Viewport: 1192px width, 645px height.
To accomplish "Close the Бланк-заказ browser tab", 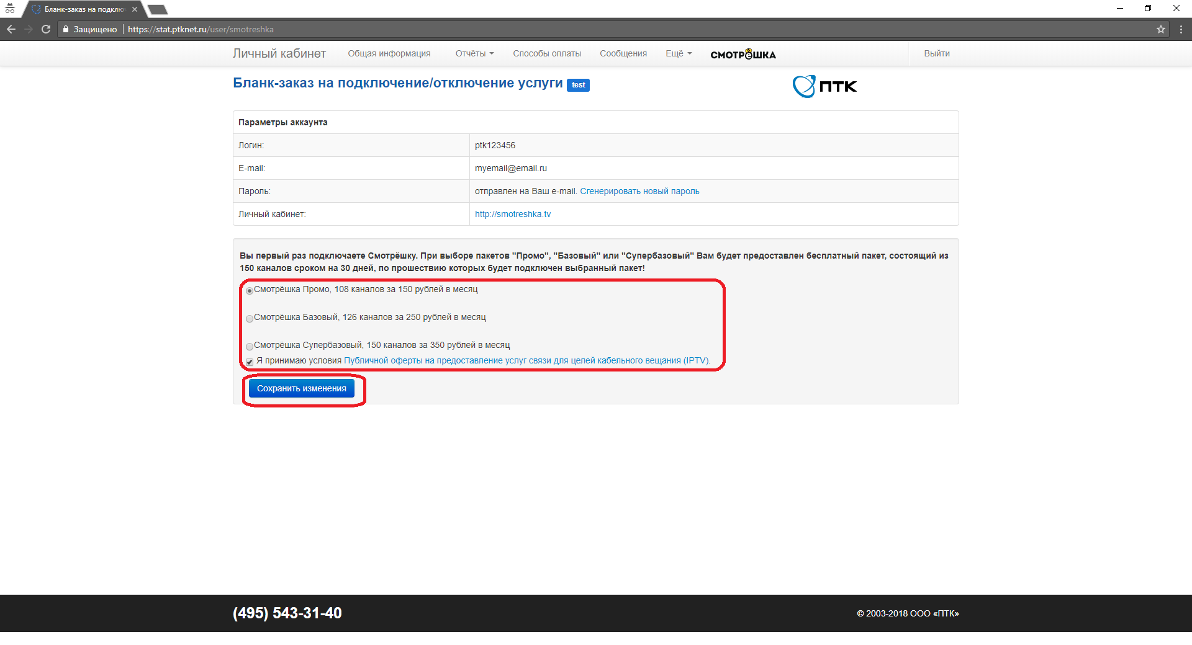I will [135, 9].
